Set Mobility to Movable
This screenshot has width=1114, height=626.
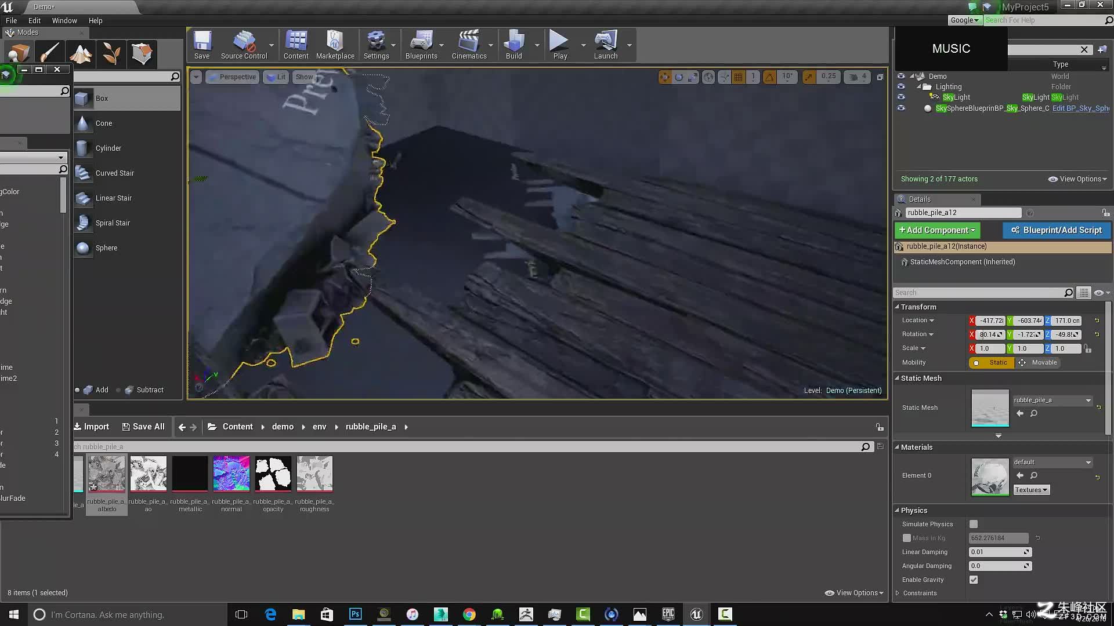click(1039, 362)
